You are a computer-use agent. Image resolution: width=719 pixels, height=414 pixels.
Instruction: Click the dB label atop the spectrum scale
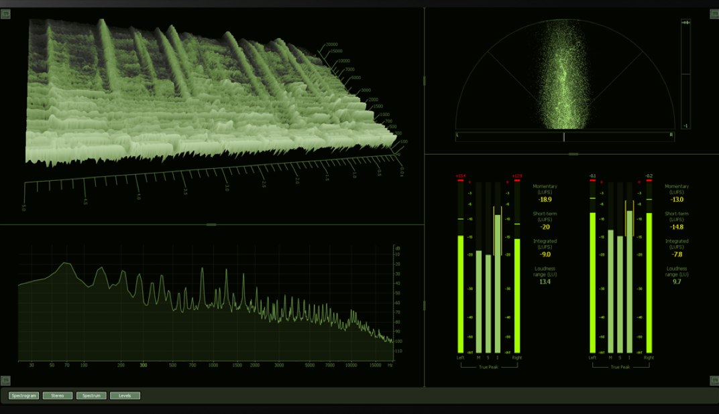[x=397, y=249]
